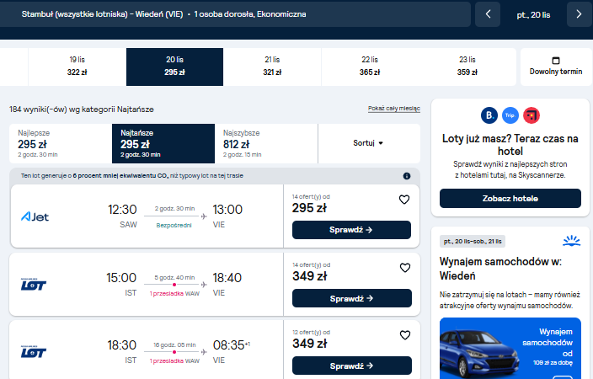
Task: Open the Sortuj dropdown
Action: coord(368,143)
